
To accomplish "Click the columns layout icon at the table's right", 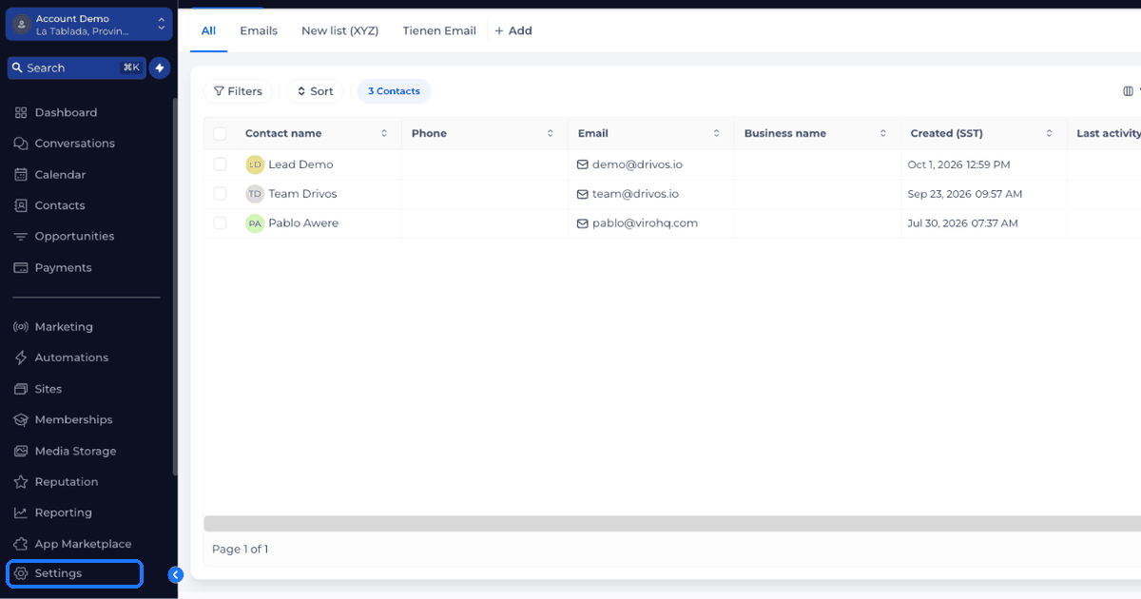I will pos(1128,91).
